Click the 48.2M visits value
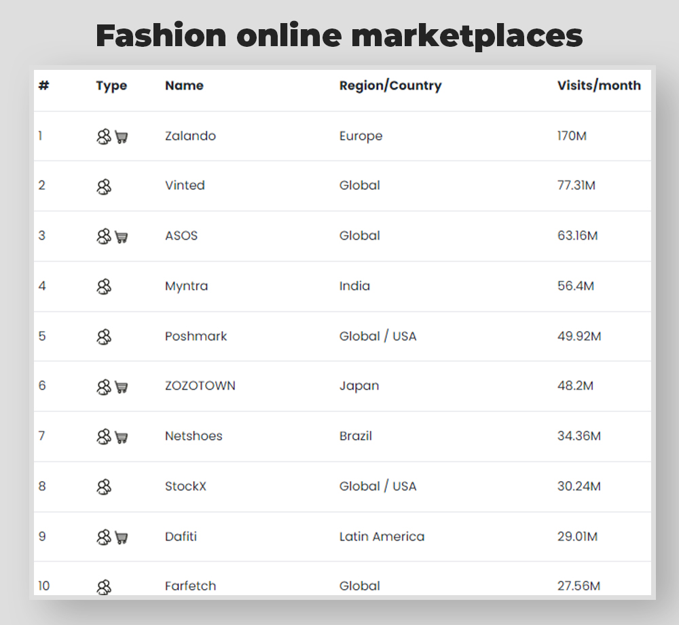Viewport: 679px width, 625px height. (x=575, y=385)
